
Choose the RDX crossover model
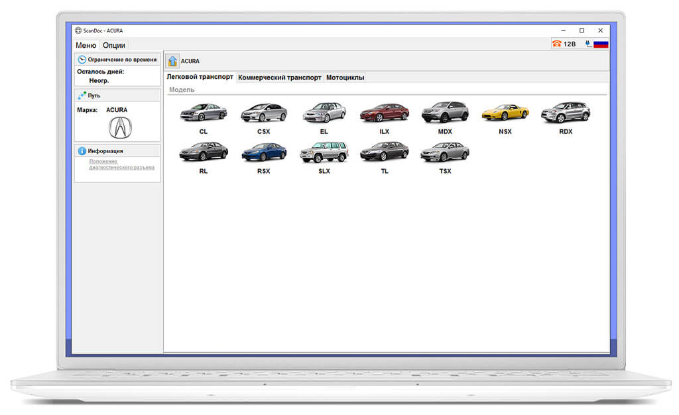[566, 112]
